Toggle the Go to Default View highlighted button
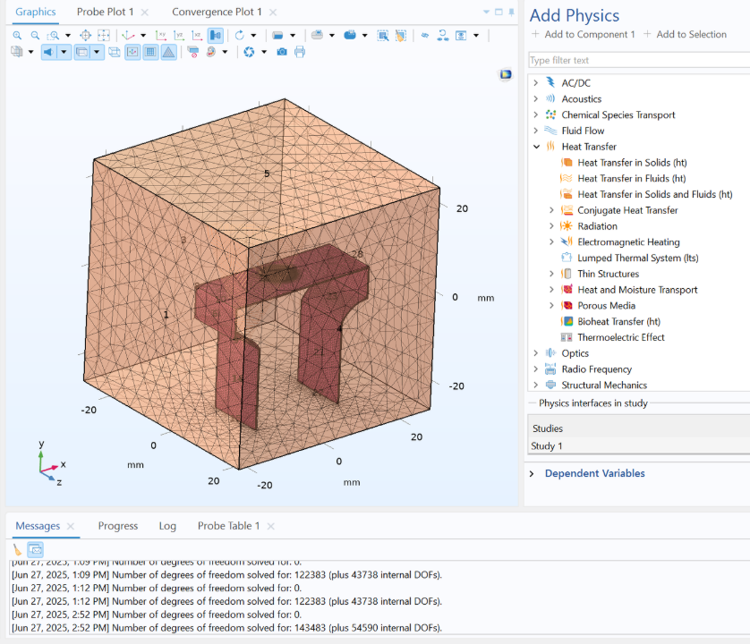The width and height of the screenshot is (750, 644). [215, 36]
